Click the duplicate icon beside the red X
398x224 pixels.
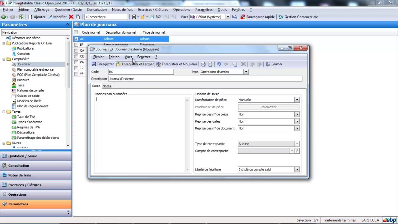(x=78, y=17)
